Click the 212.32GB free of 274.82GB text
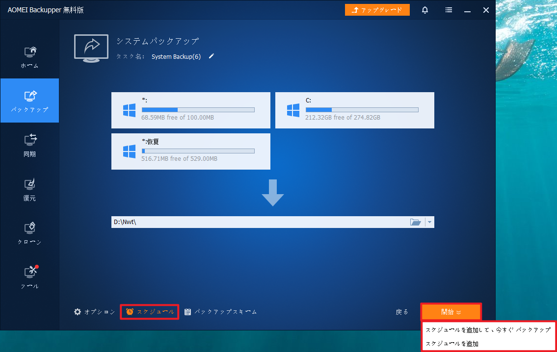 [343, 118]
